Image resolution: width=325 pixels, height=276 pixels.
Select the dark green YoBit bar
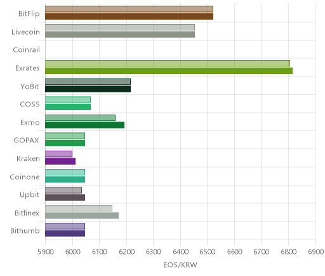click(x=88, y=89)
